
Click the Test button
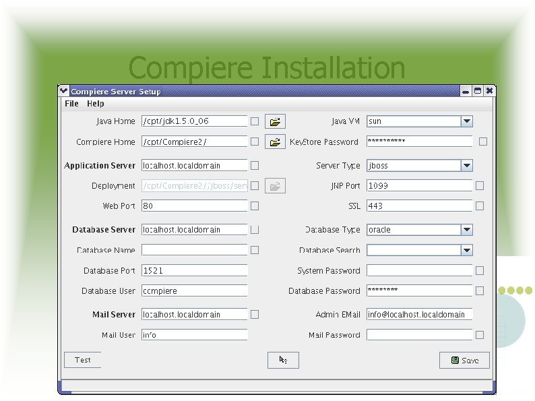pos(83,360)
